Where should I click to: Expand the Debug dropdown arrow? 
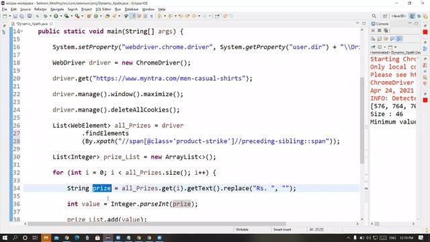(50, 16)
